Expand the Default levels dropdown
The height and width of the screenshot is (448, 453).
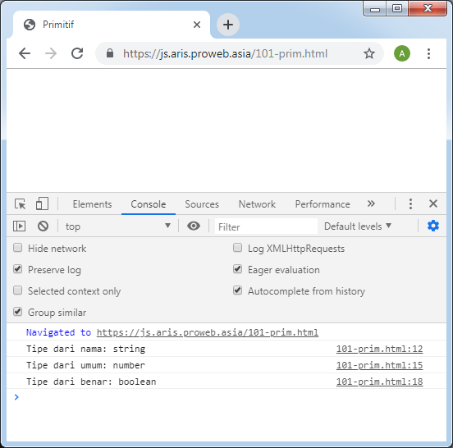[358, 226]
